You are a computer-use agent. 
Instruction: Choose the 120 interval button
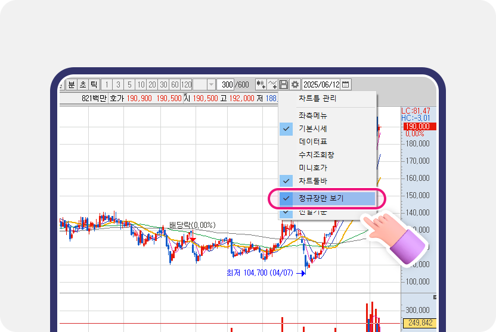pyautogui.click(x=186, y=84)
